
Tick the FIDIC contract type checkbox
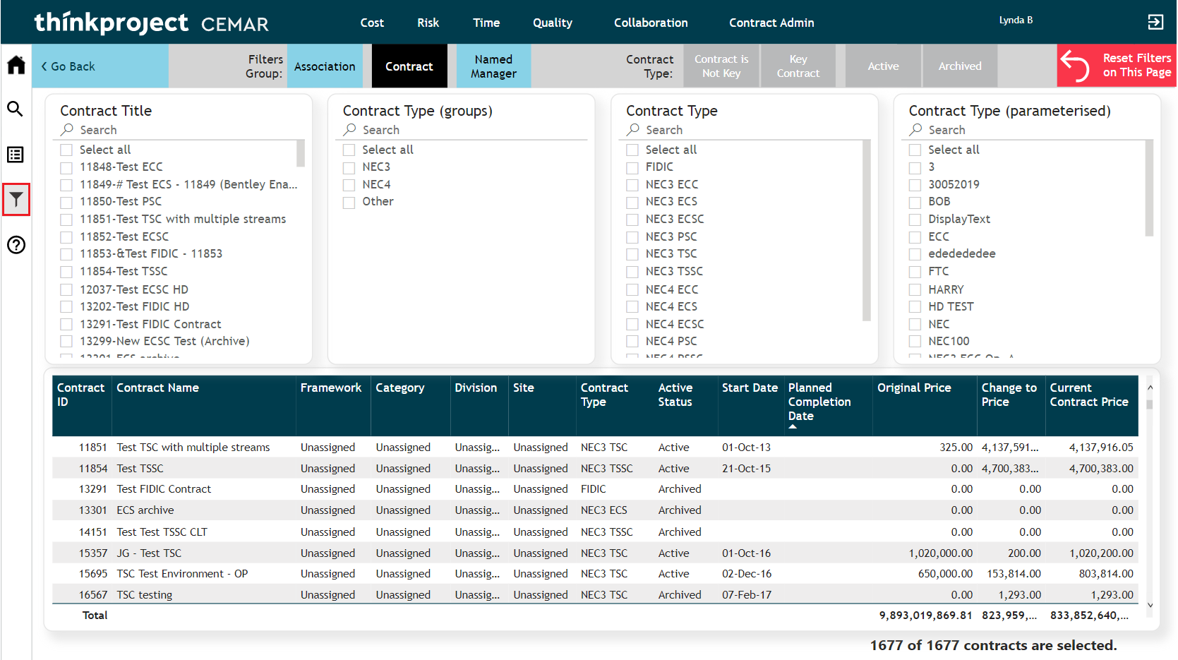tap(632, 167)
